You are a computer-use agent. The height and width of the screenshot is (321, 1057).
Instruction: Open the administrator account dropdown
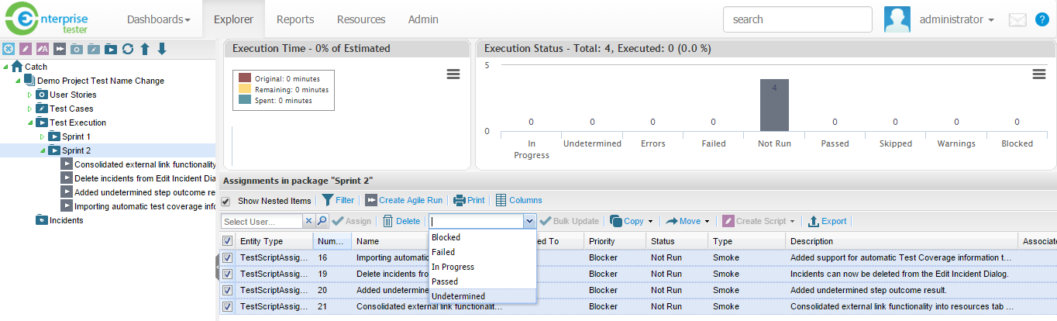956,19
